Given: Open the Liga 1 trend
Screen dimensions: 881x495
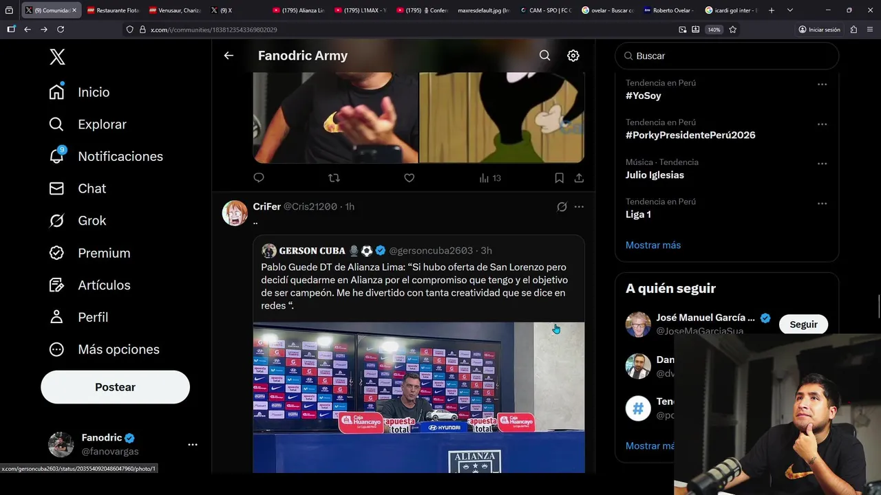Looking at the screenshot, I should click(638, 214).
